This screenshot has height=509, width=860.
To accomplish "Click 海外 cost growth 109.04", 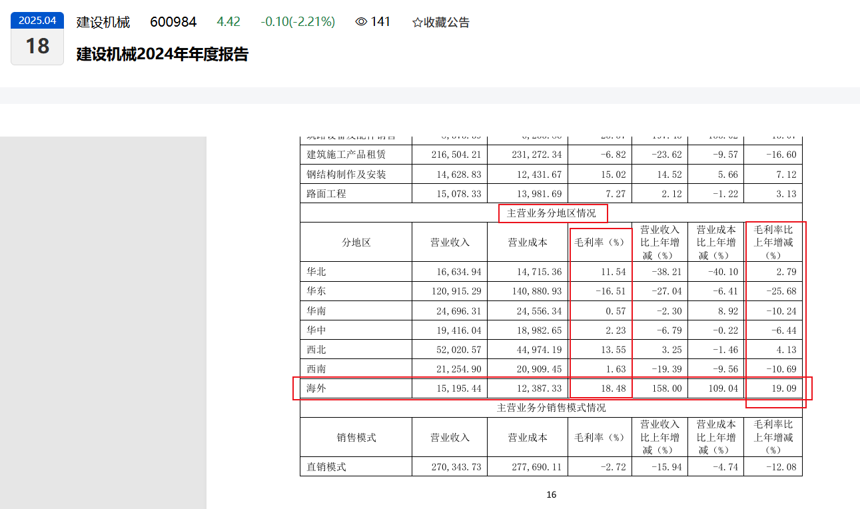I will coord(723,388).
